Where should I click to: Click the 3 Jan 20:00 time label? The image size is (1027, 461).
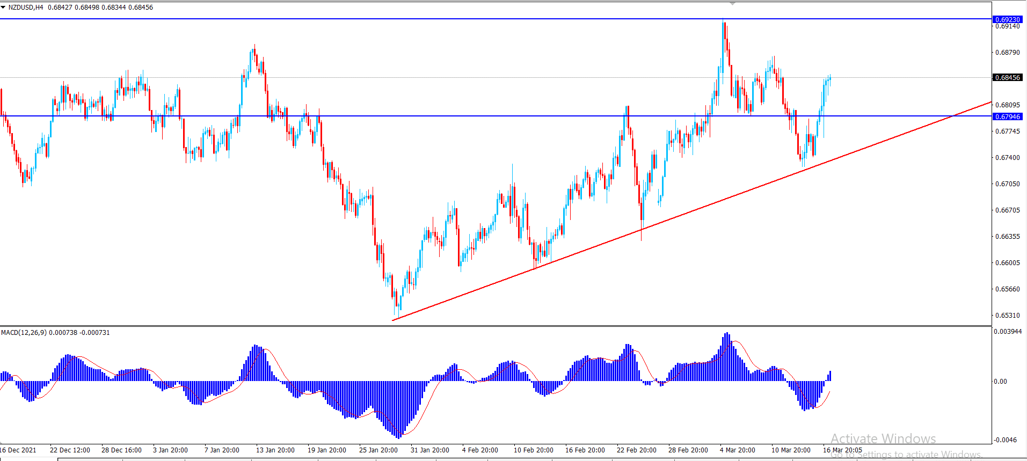[170, 450]
